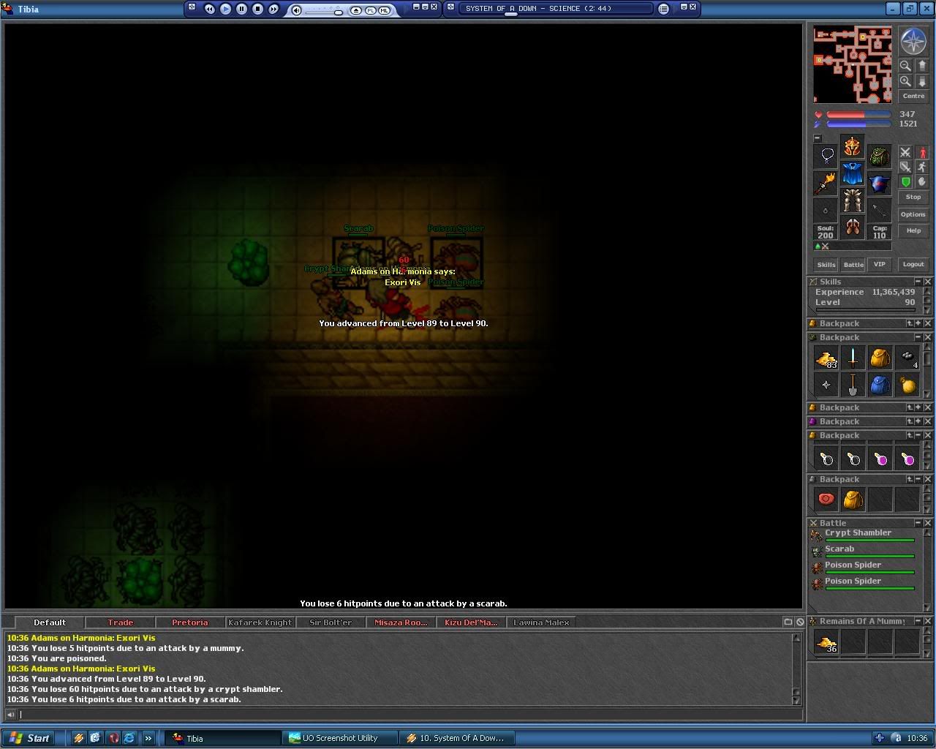Screen dimensions: 936x749
Task: Switch to the Default chat tab
Action: click(50, 622)
